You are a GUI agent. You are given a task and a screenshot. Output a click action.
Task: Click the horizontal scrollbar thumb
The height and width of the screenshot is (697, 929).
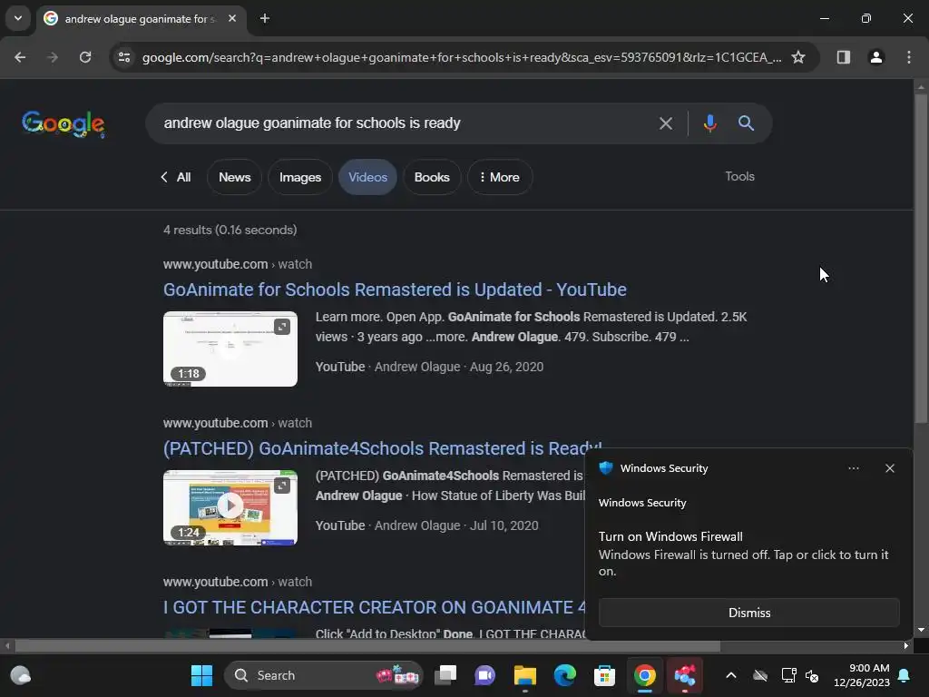click(x=367, y=646)
